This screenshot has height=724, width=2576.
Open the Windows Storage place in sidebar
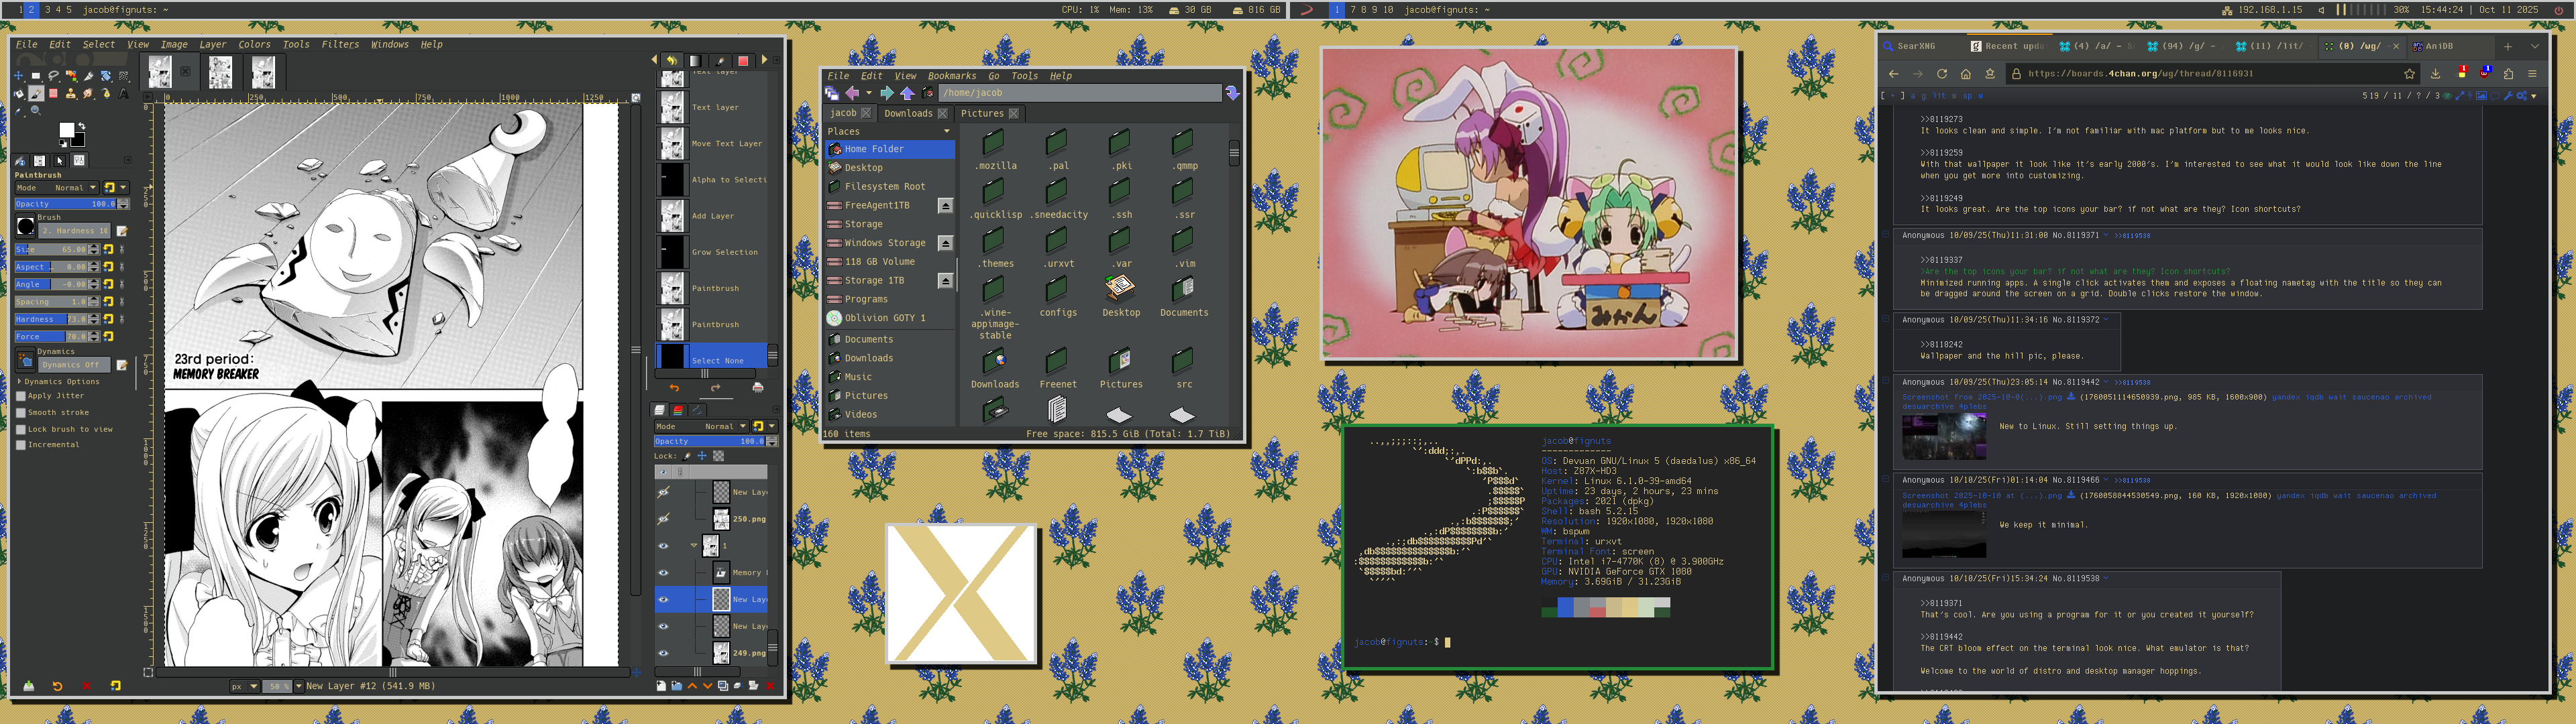885,243
